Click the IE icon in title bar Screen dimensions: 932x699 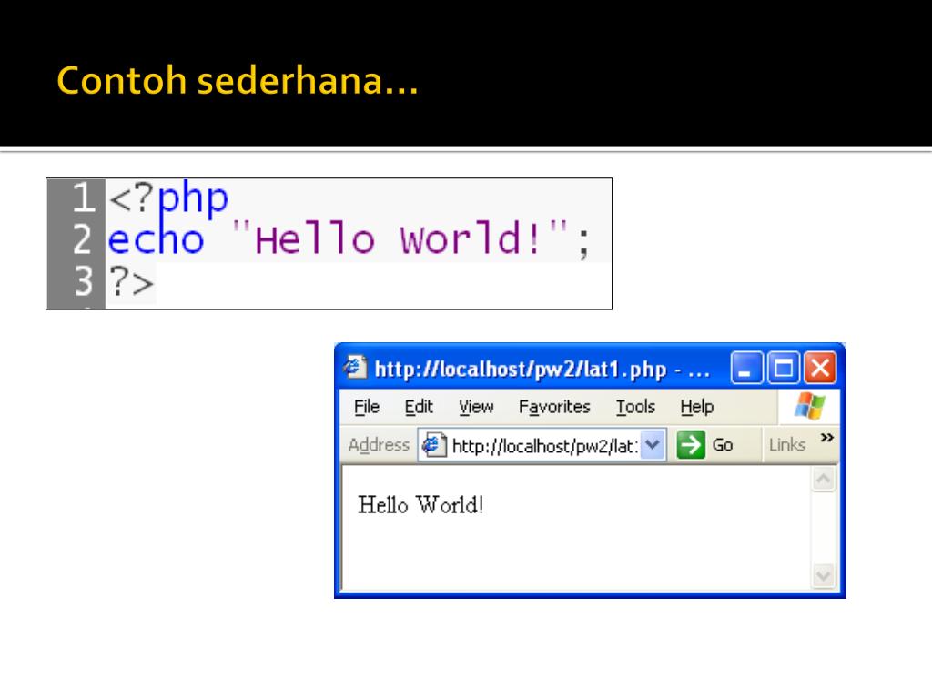355,368
